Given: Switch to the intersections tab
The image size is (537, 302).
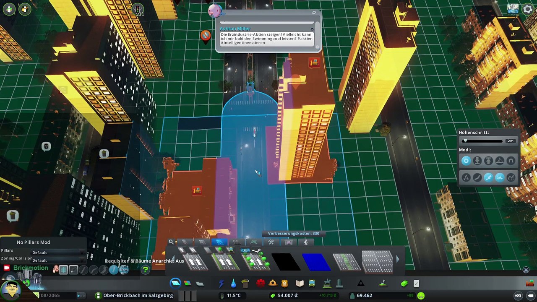Looking at the screenshot, I should pyautogui.click(x=254, y=242).
